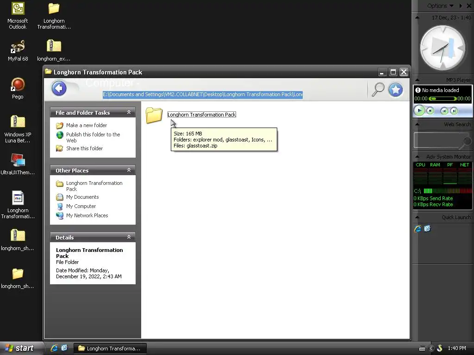474x355 pixels.
Task: Go to Longhorn Transformation Pack under Other Places
Action: click(94, 186)
